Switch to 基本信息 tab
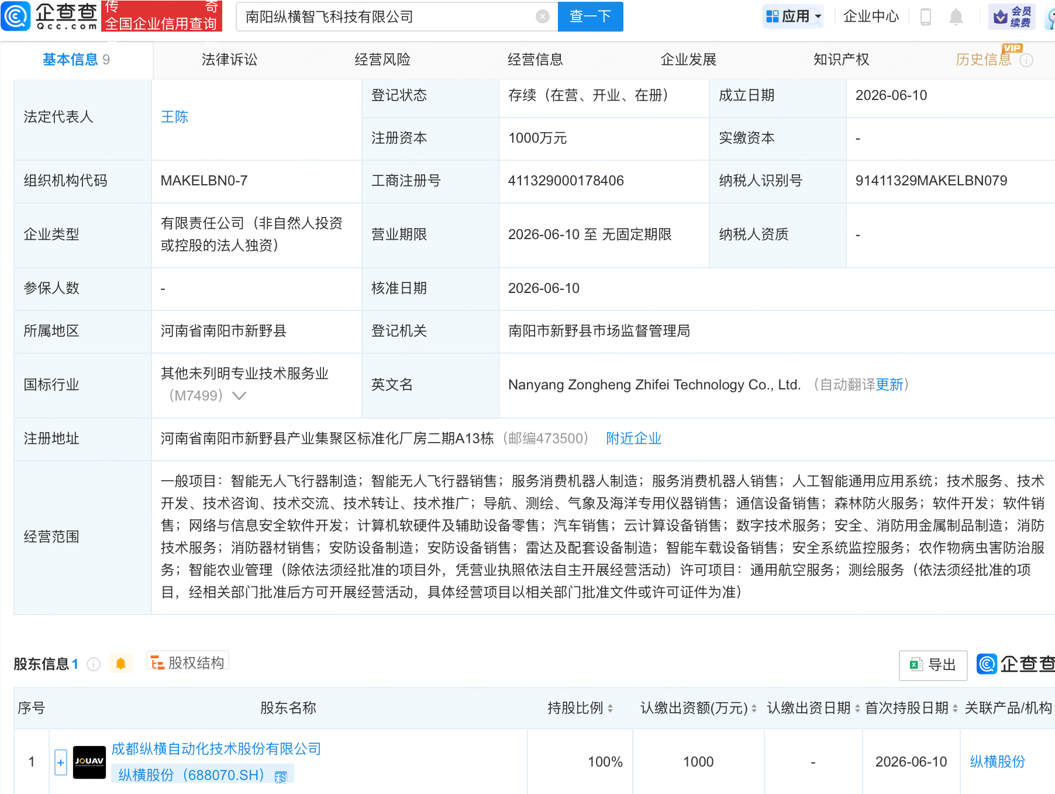The image size is (1055, 794). (76, 60)
